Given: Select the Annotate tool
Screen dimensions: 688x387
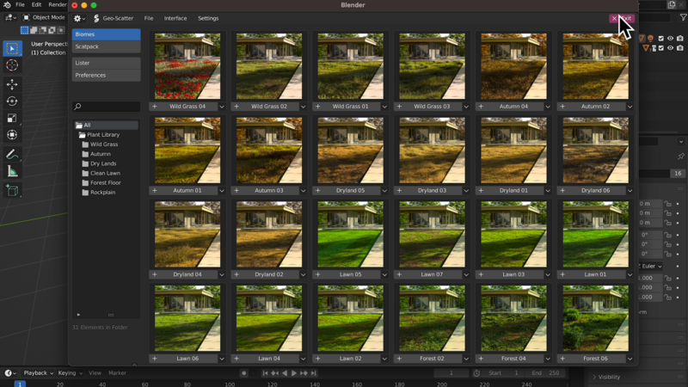Looking at the screenshot, I should click(x=12, y=155).
